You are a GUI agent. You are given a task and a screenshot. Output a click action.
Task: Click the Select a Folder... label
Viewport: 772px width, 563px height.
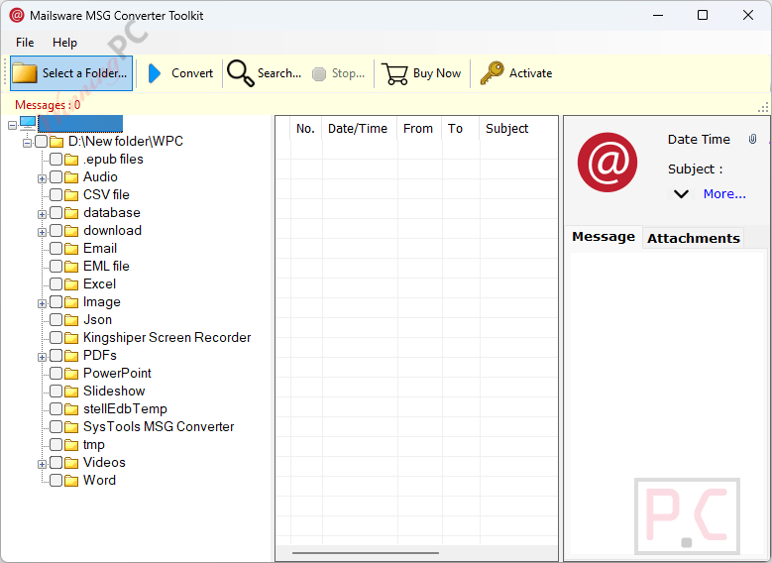[84, 73]
